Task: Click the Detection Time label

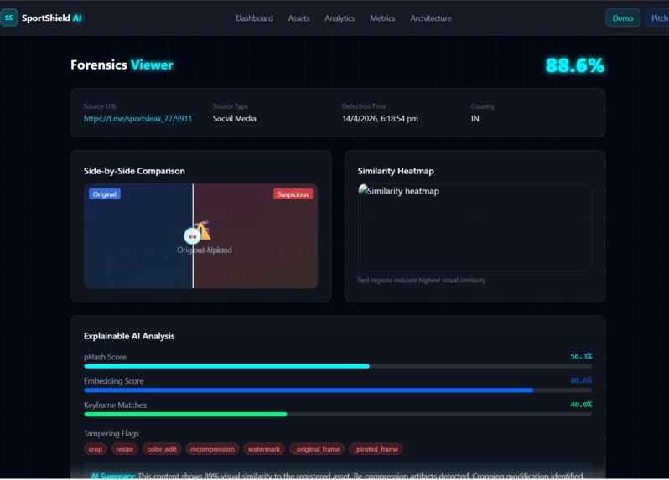Action: coord(364,106)
